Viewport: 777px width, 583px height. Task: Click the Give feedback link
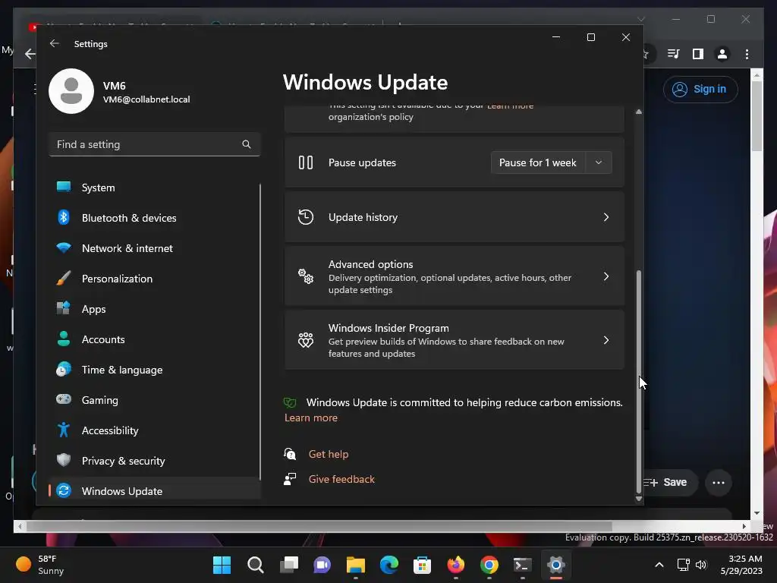tap(341, 480)
